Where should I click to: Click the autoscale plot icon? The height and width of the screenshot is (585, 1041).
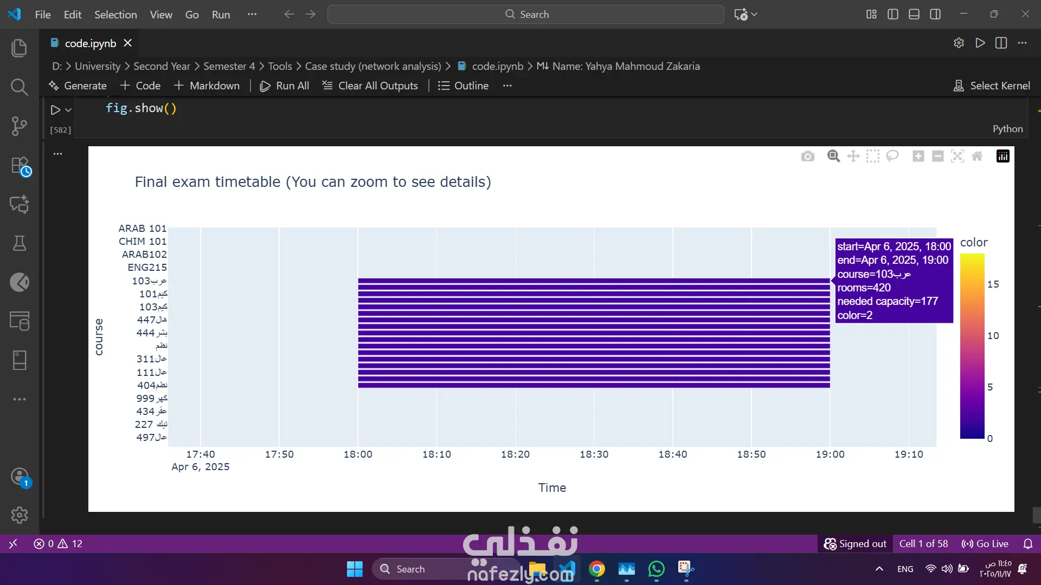point(958,157)
